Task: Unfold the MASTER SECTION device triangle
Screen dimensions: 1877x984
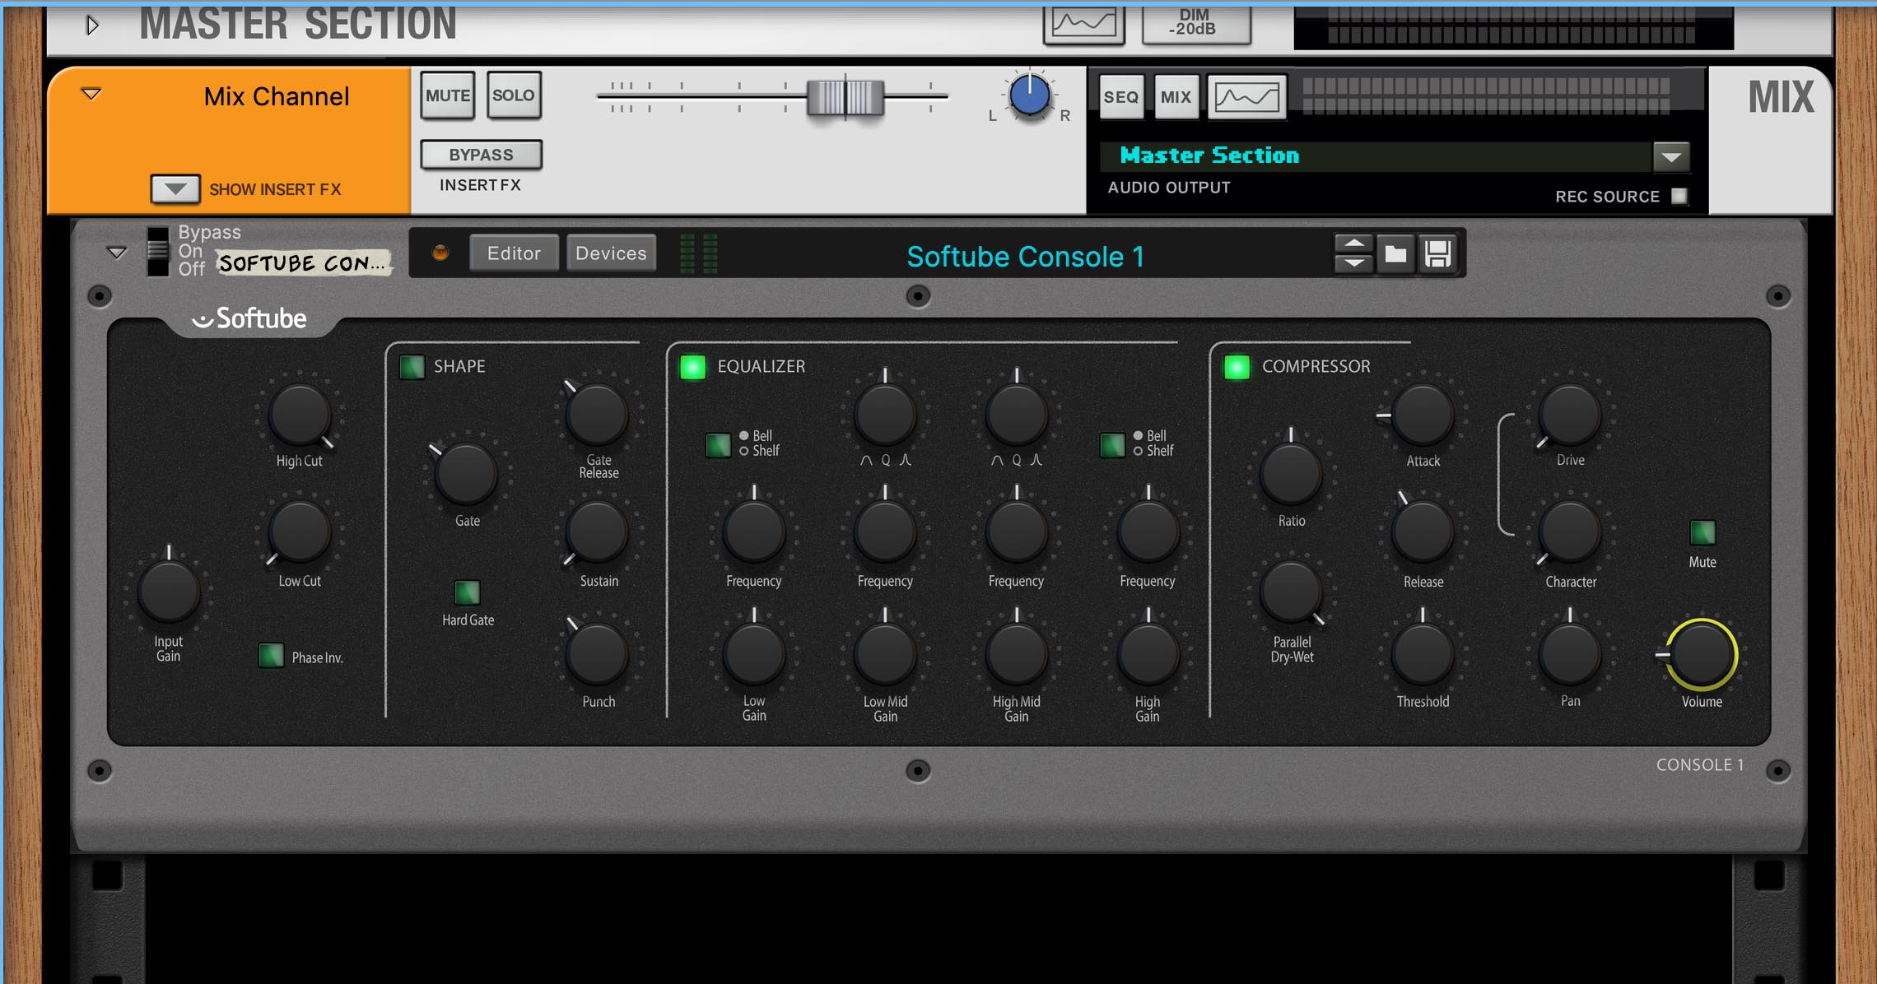Action: point(92,26)
